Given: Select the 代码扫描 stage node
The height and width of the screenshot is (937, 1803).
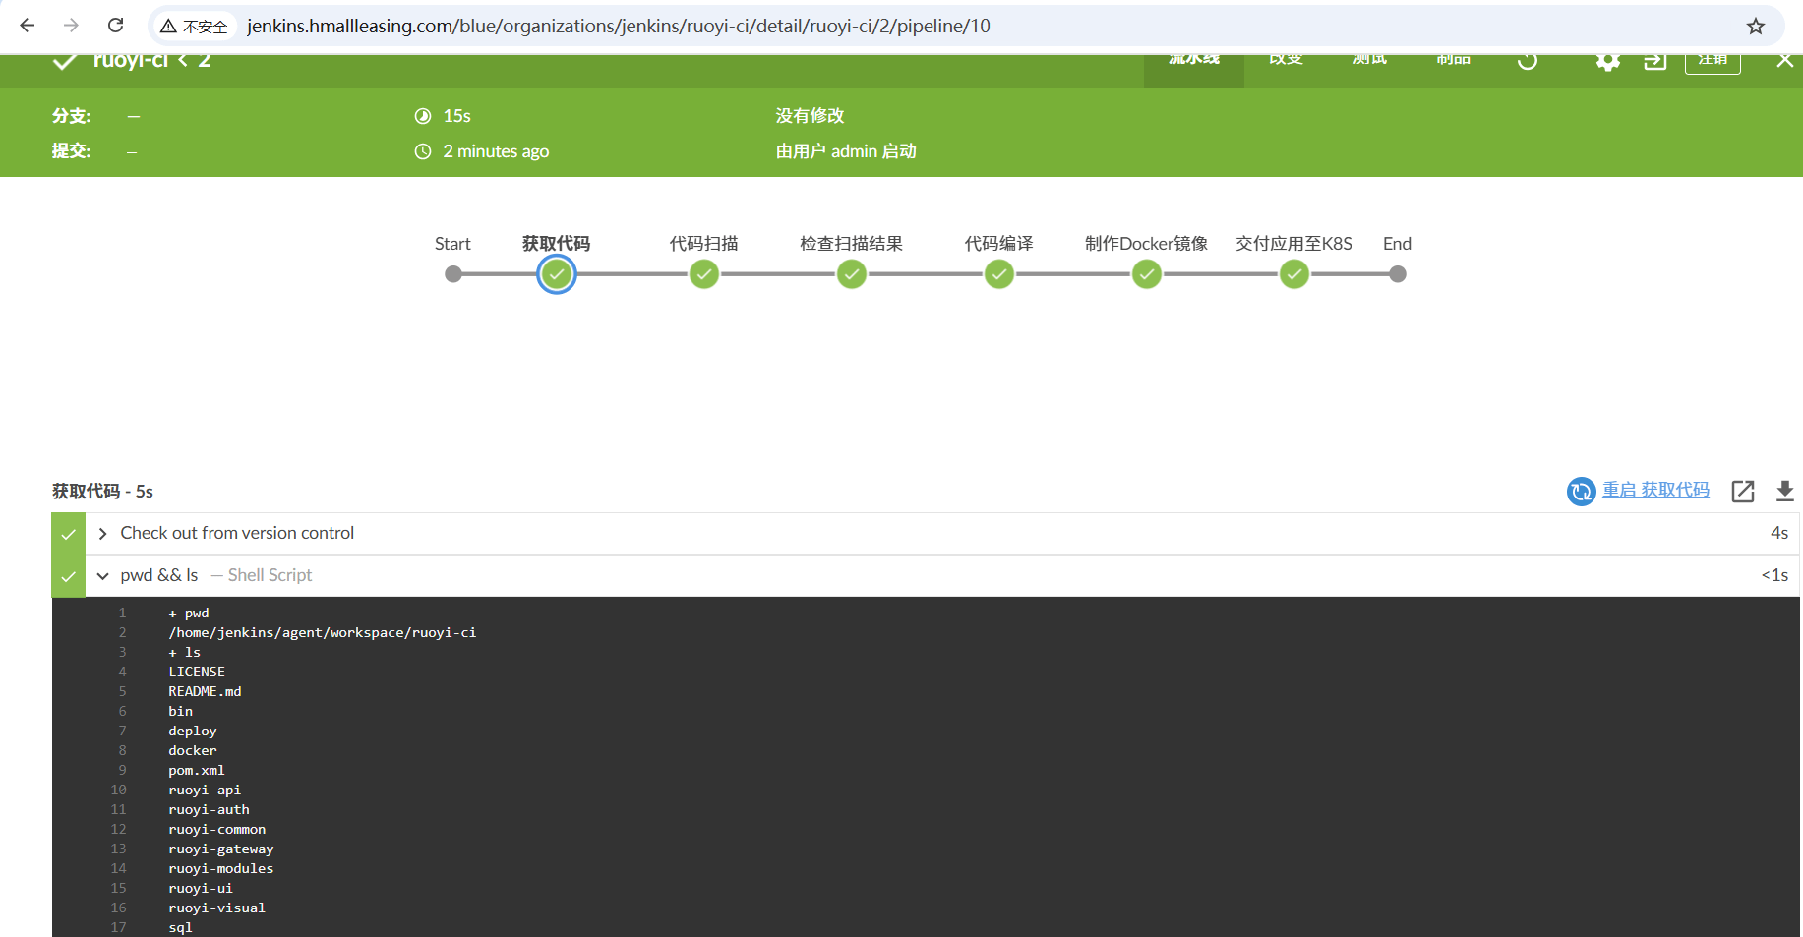Looking at the screenshot, I should coord(703,274).
